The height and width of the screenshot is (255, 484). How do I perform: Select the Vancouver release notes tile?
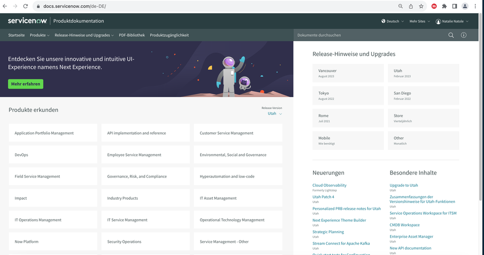click(x=348, y=73)
